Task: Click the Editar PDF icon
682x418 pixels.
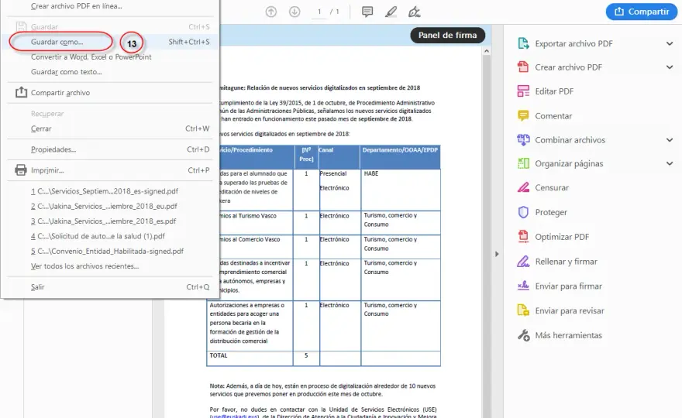Action: 523,91
